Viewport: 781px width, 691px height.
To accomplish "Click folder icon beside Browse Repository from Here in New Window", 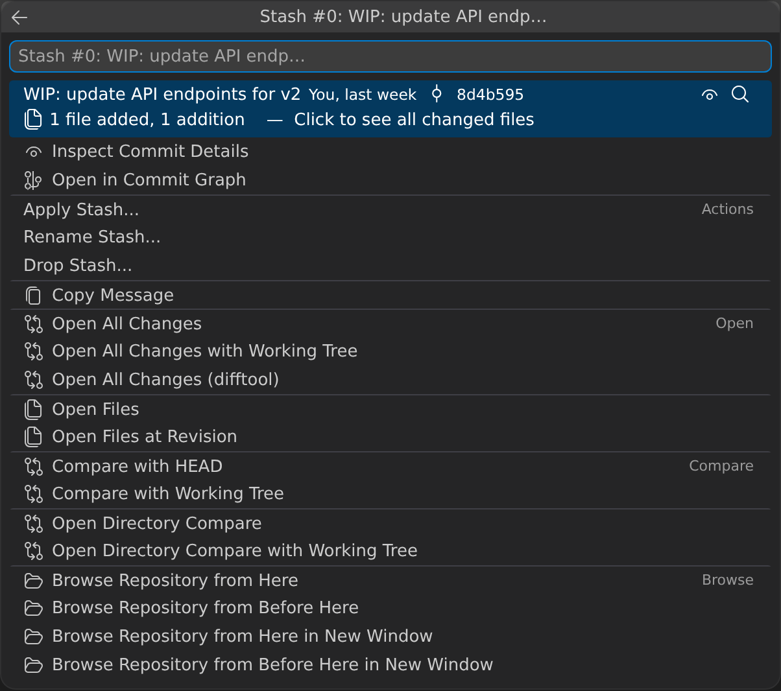I will point(33,637).
